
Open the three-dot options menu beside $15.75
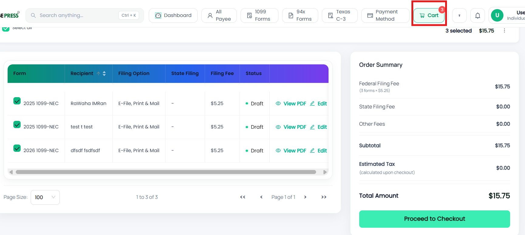coord(504,31)
